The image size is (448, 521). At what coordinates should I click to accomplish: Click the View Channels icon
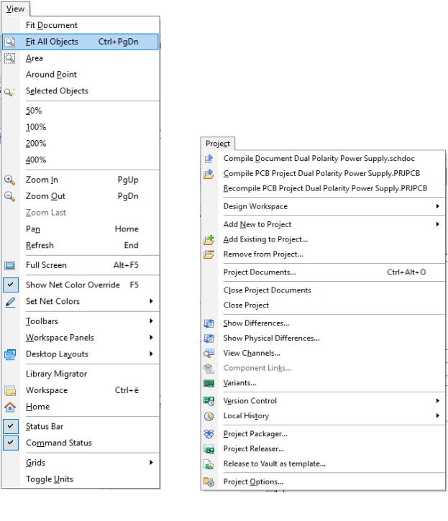tap(209, 354)
